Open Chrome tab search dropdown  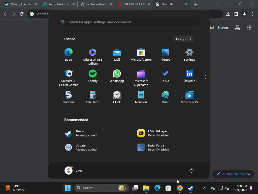[x=217, y=4]
